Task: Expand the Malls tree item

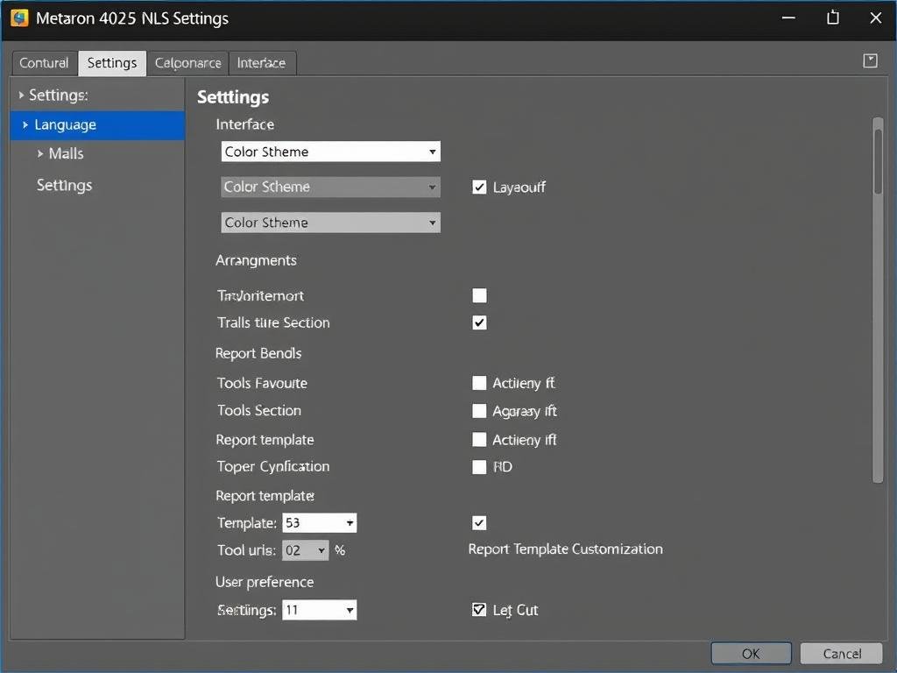Action: click(x=40, y=153)
